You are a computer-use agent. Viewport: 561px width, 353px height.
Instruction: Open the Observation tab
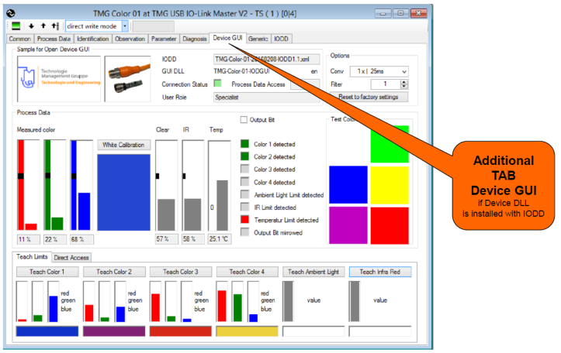coord(130,39)
